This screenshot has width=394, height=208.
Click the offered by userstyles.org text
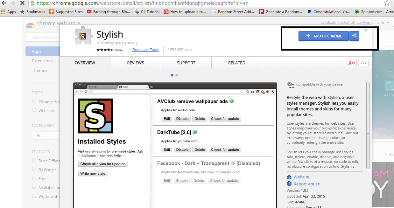pyautogui.click(x=117, y=42)
